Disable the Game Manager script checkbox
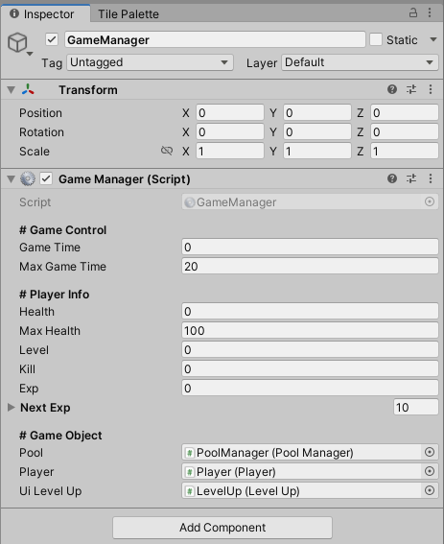The width and height of the screenshot is (444, 544). (x=46, y=178)
